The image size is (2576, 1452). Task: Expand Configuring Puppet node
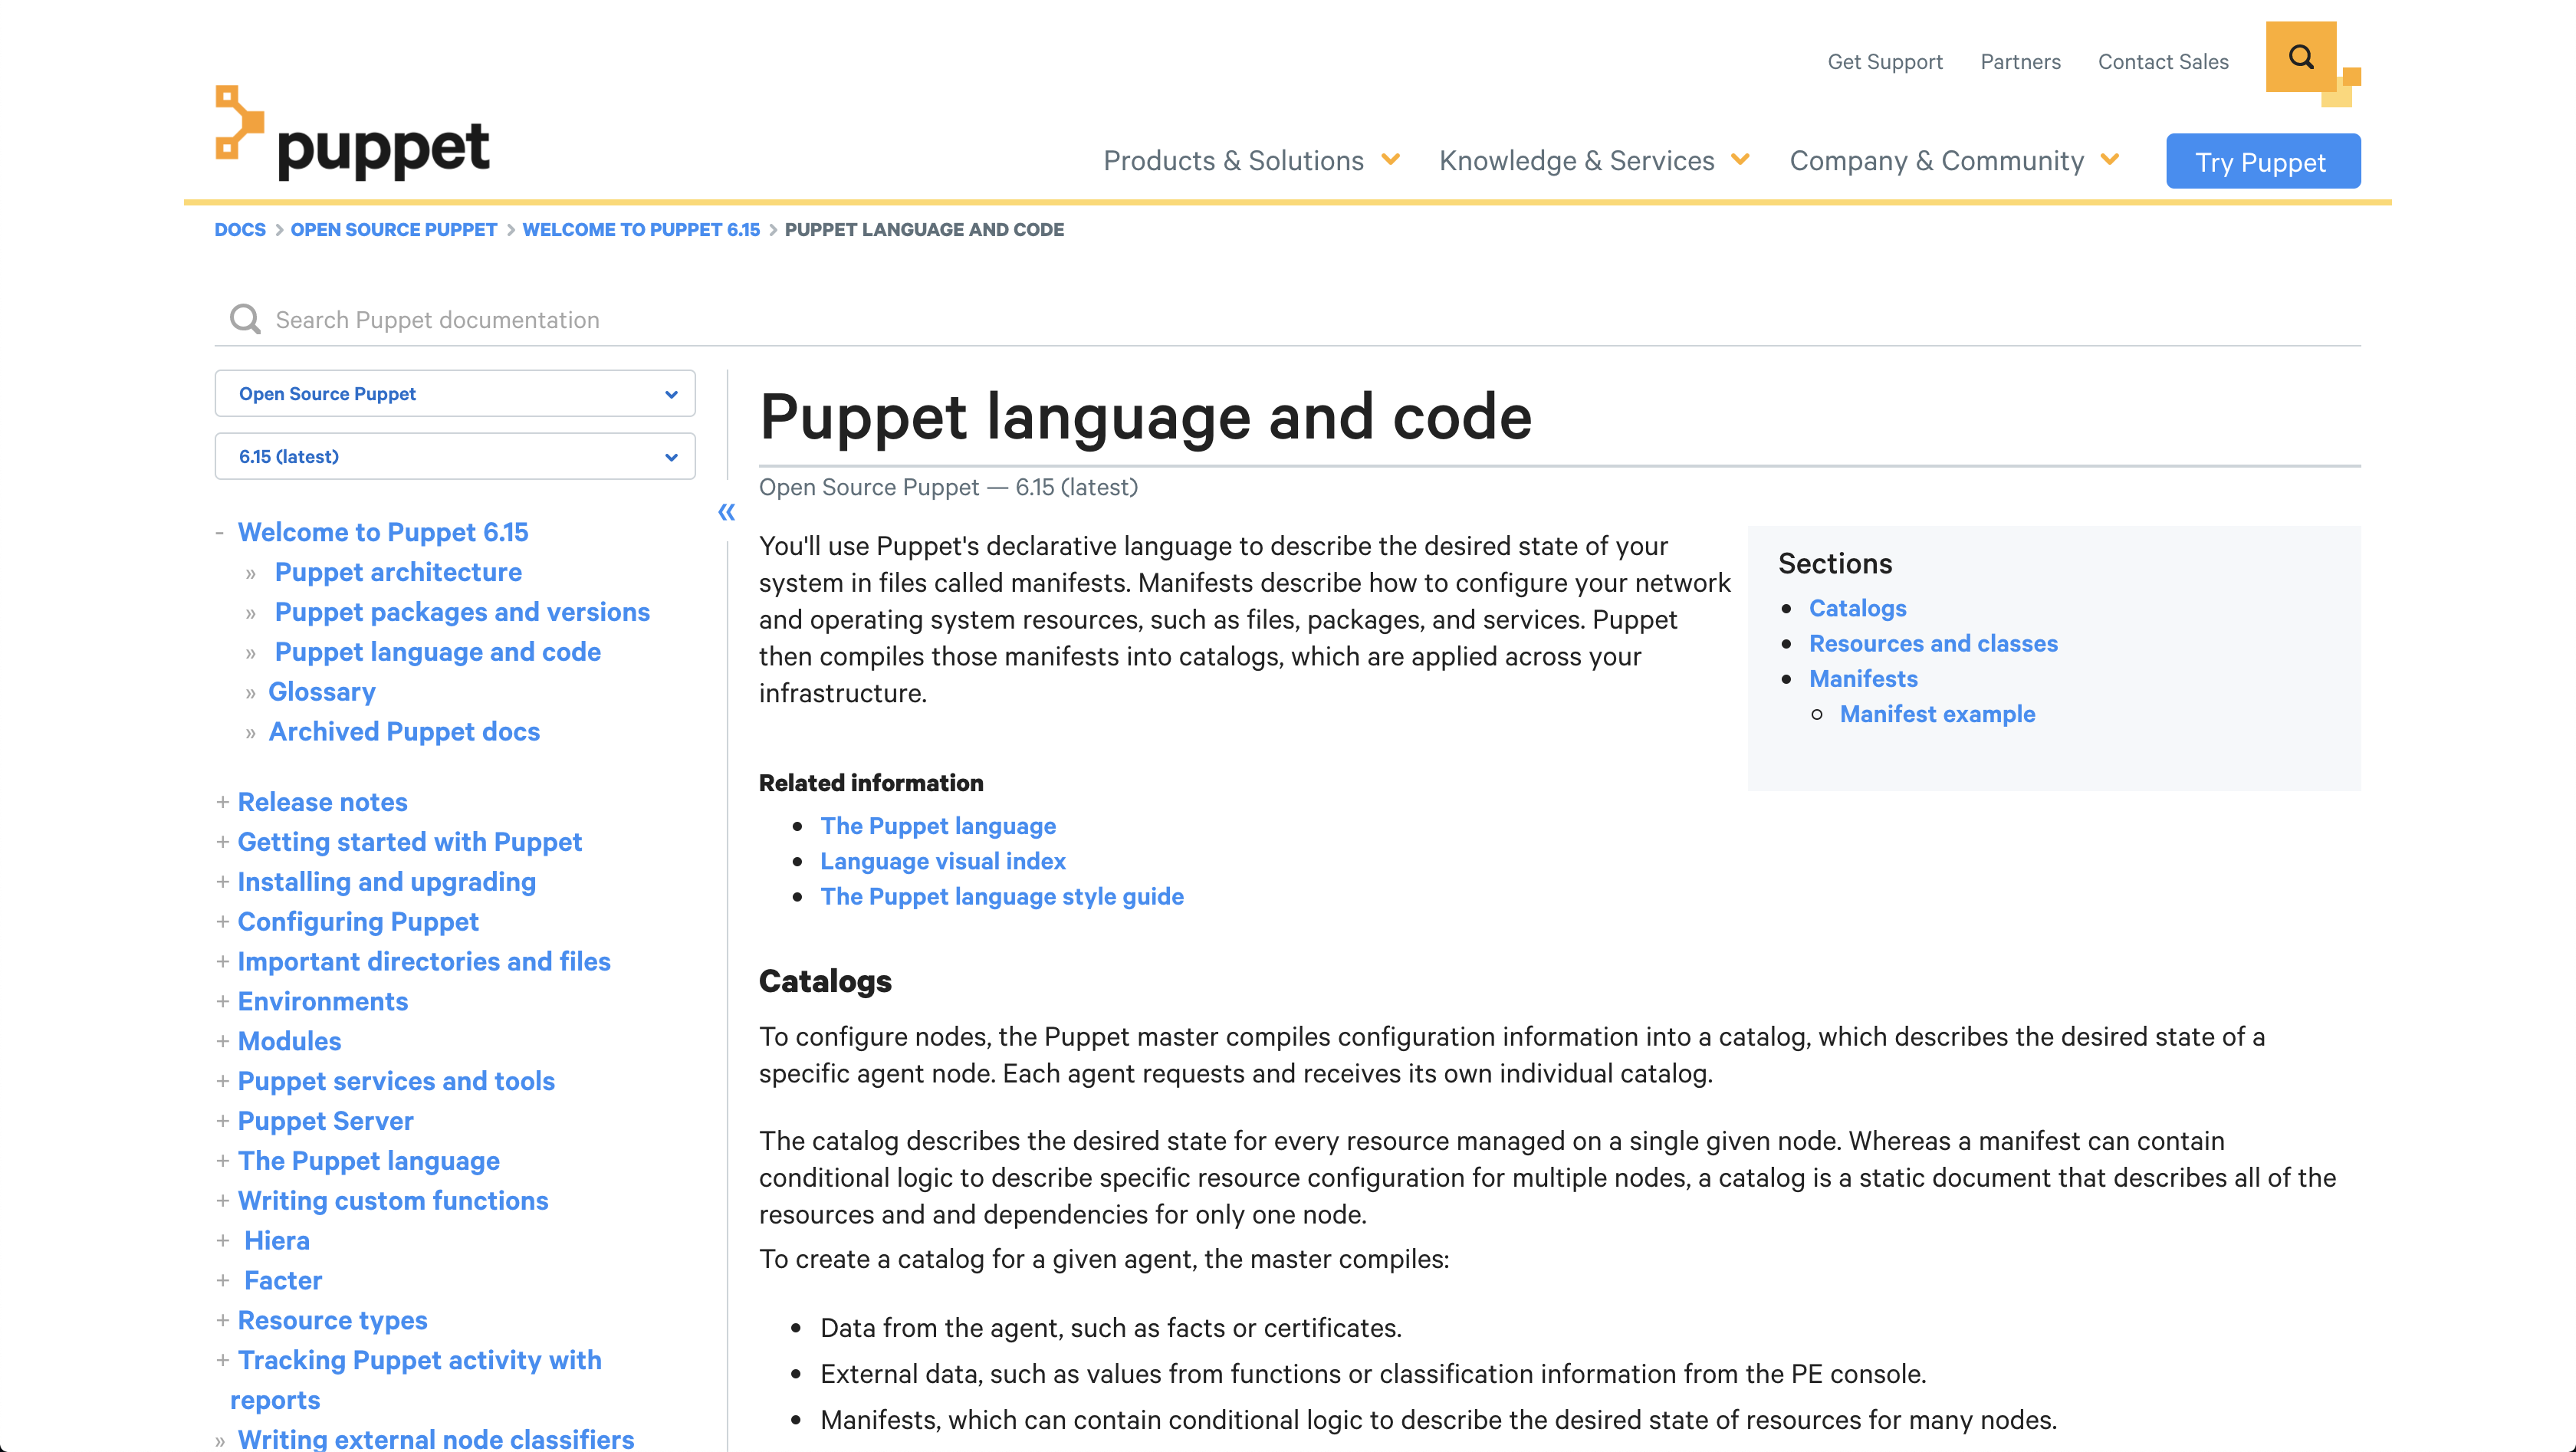(222, 921)
